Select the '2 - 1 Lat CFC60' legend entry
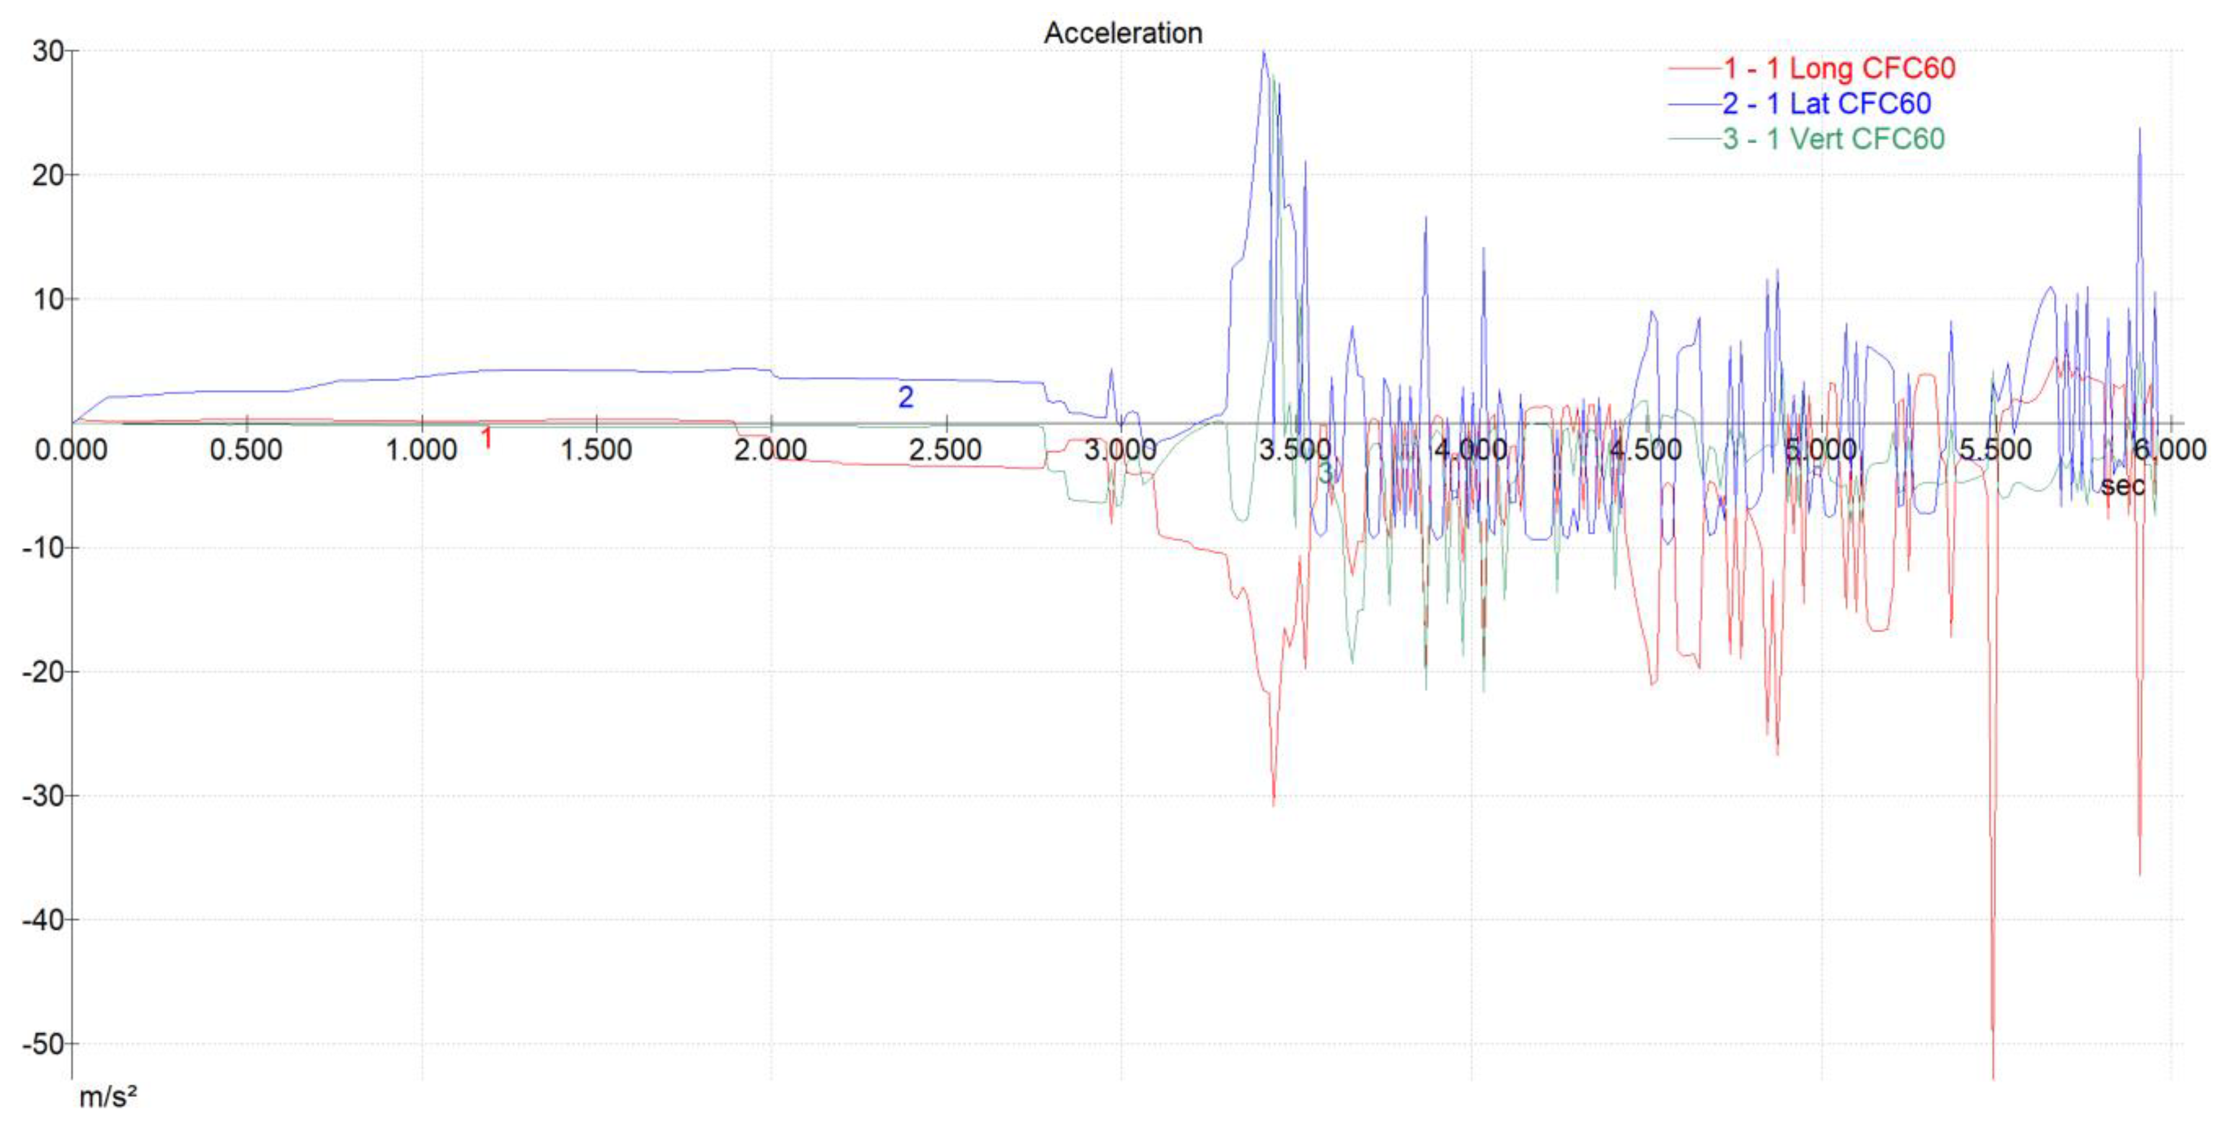This screenshot has height=1129, width=2227. (x=1826, y=104)
